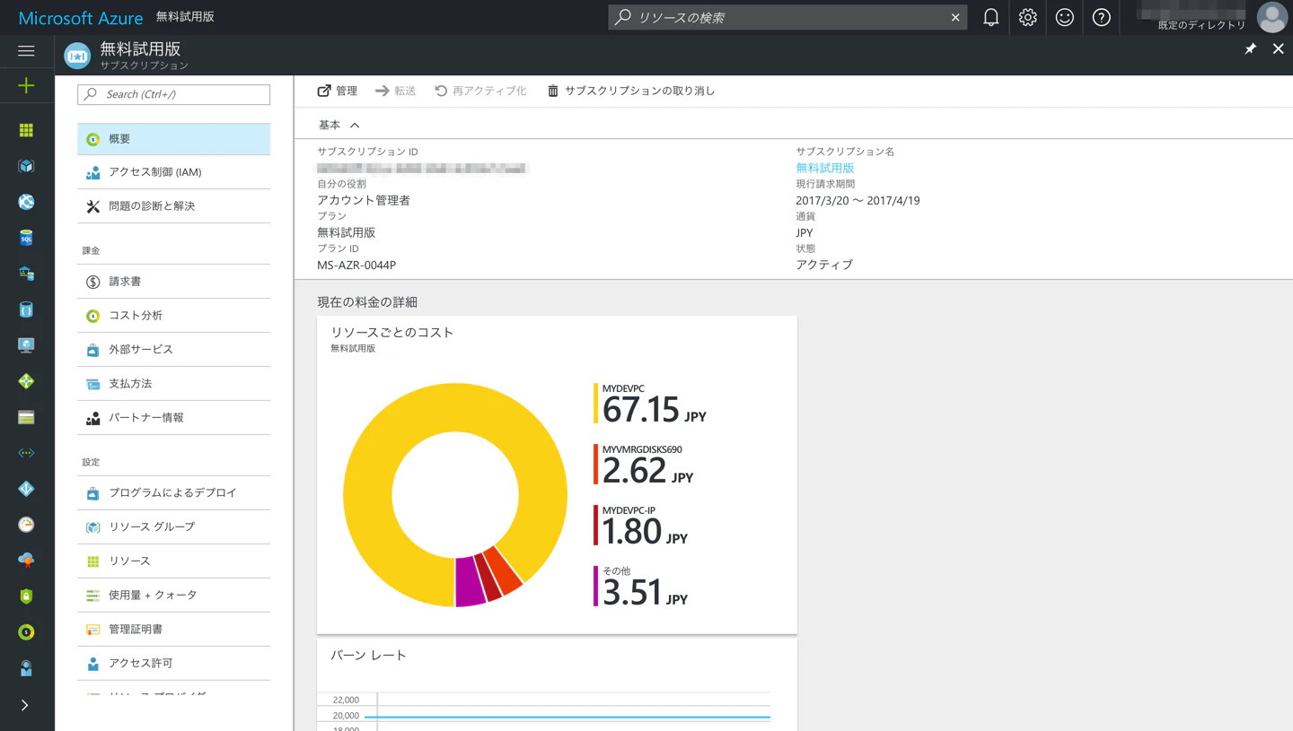Open Resource groups cube icon in far-left rail

point(26,166)
